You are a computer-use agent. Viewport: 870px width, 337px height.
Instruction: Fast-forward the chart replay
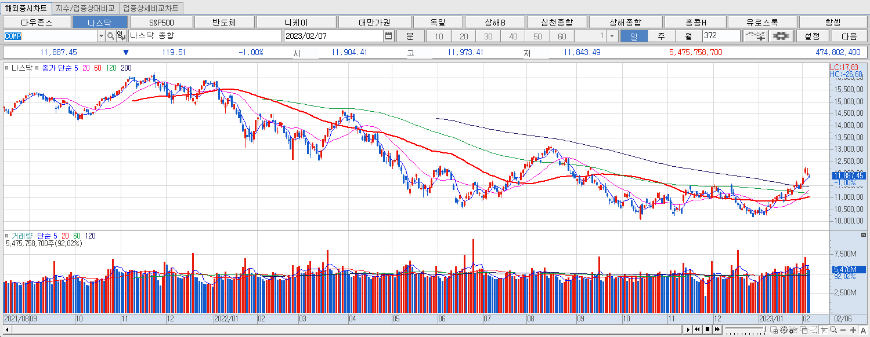pos(717,329)
